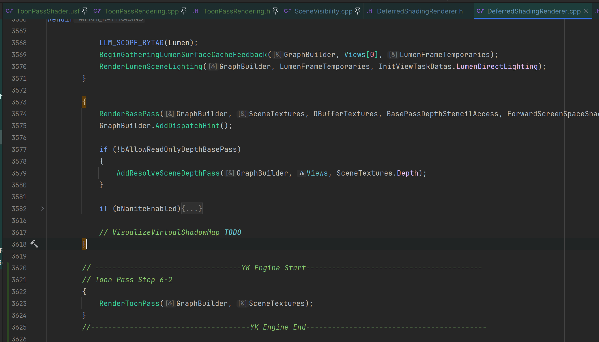The width and height of the screenshot is (599, 342).
Task: Click the pin icon on ToonPassRendering.h tab
Action: pyautogui.click(x=275, y=11)
